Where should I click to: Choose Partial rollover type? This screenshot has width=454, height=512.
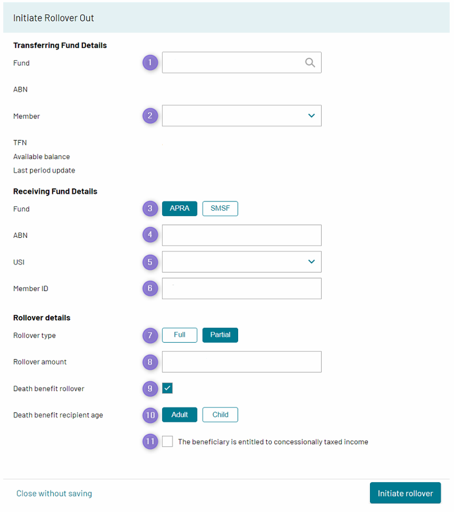pyautogui.click(x=220, y=335)
